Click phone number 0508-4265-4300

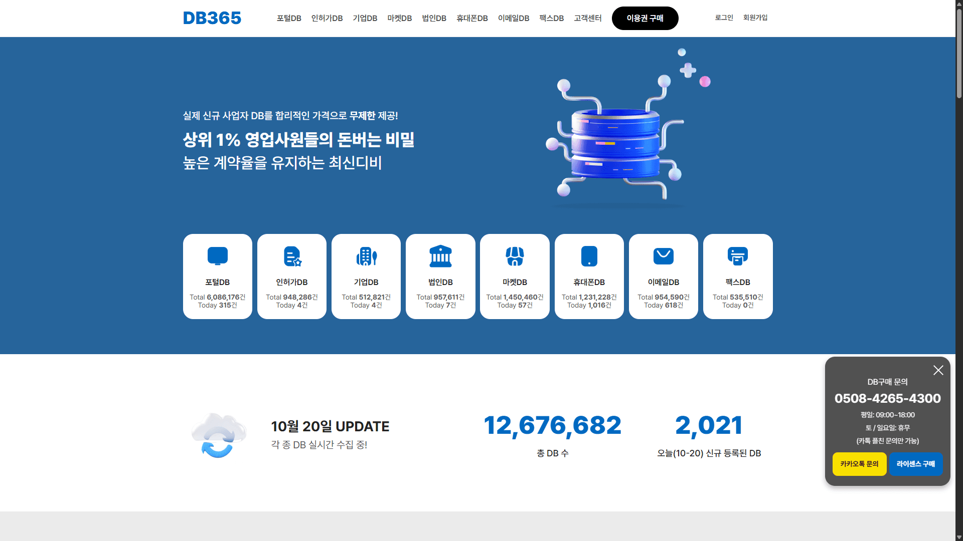887,398
